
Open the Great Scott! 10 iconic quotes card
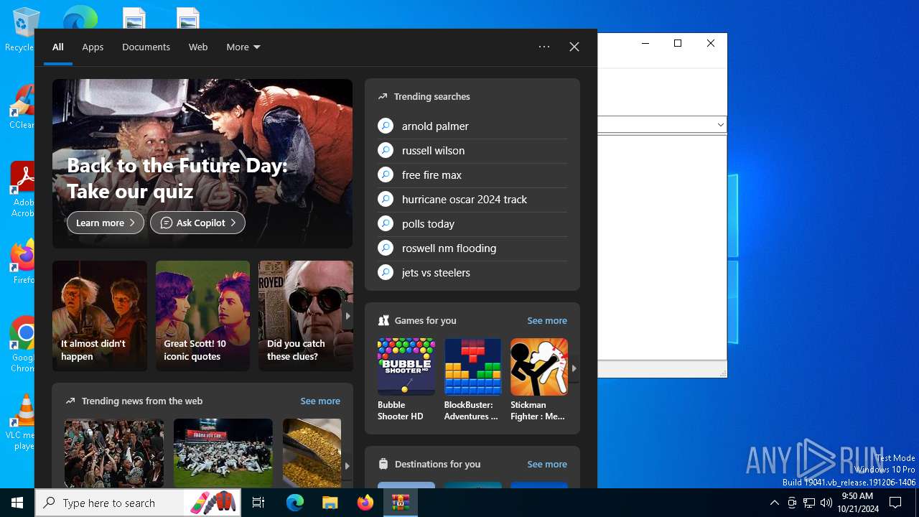pos(202,316)
